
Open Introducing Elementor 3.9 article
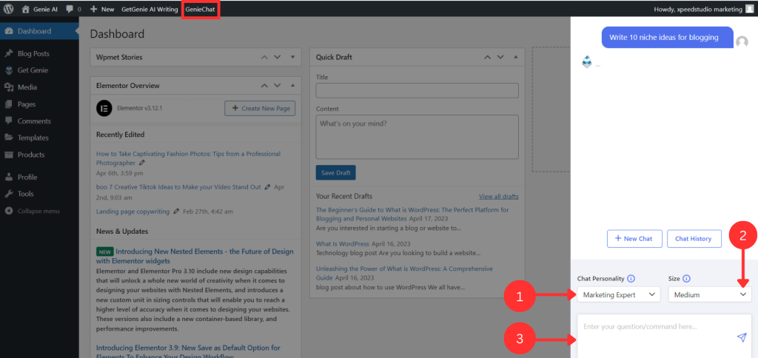pyautogui.click(x=188, y=352)
